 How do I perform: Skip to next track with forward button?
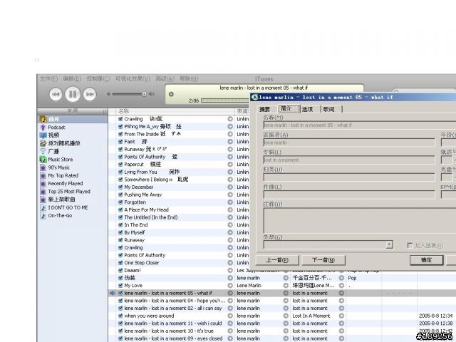90,94
